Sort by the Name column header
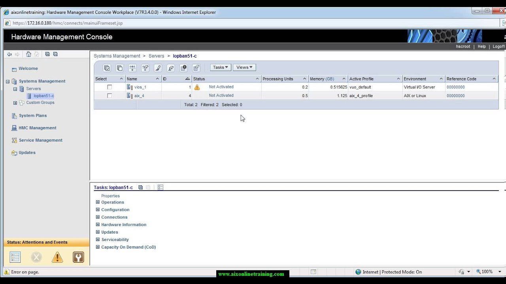Screen dimensions: 506x284 (x=143, y=79)
